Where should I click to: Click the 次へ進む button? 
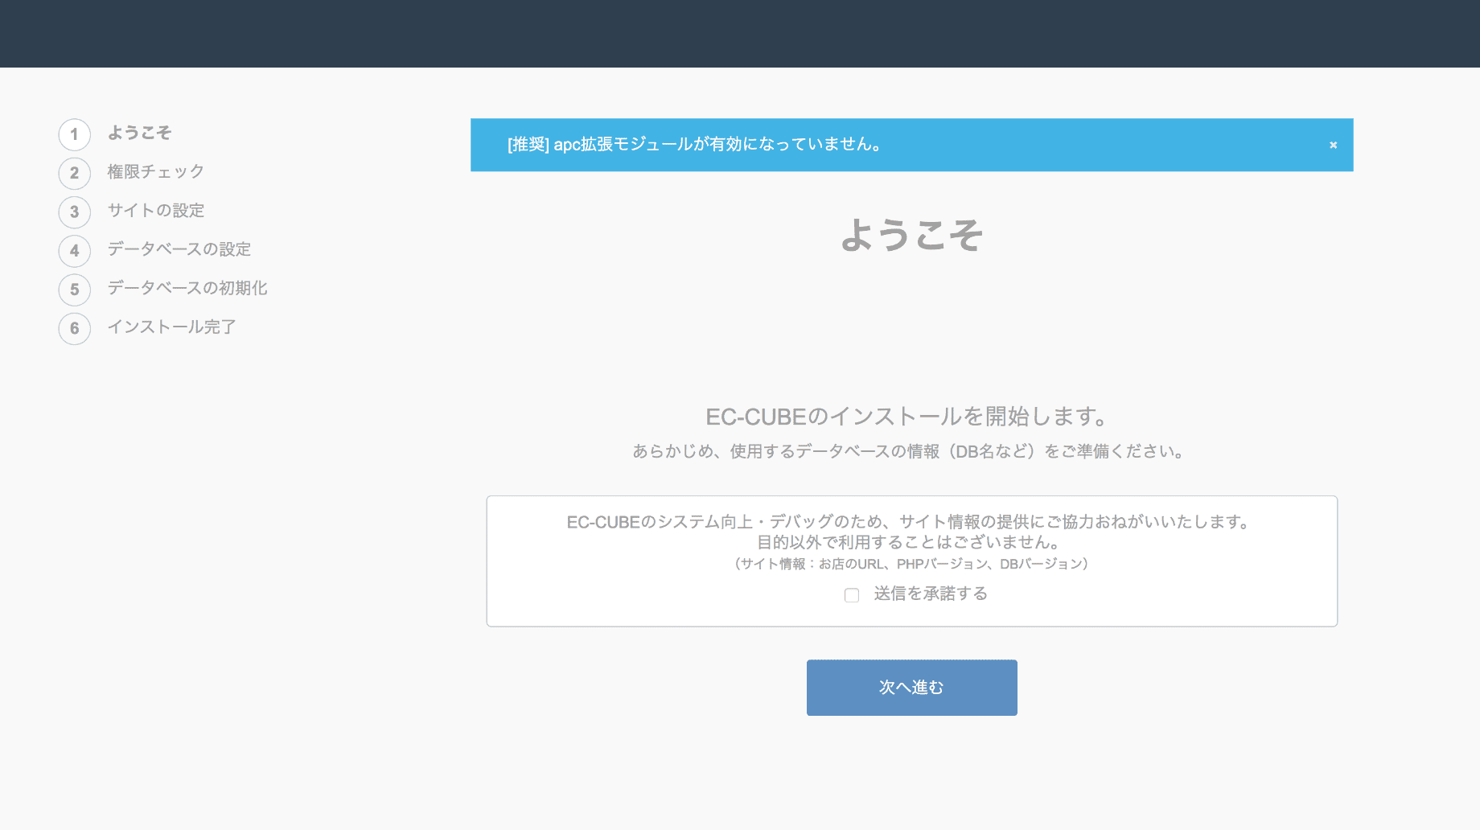click(x=911, y=688)
